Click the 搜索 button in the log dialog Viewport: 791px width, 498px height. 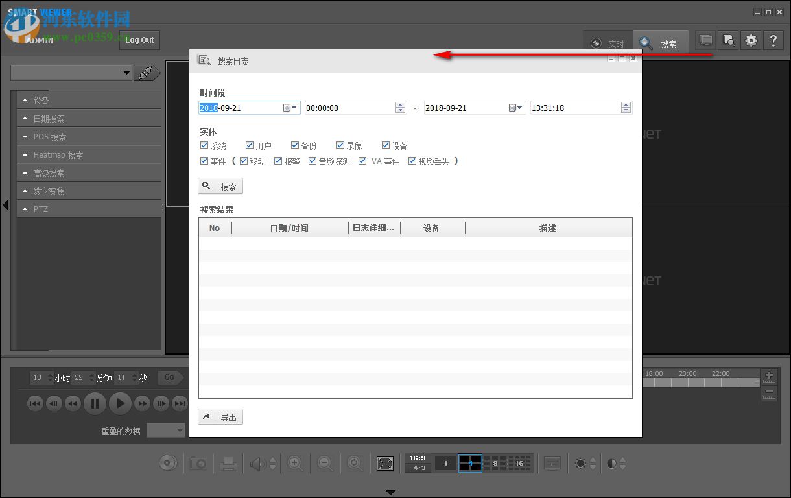(x=220, y=186)
